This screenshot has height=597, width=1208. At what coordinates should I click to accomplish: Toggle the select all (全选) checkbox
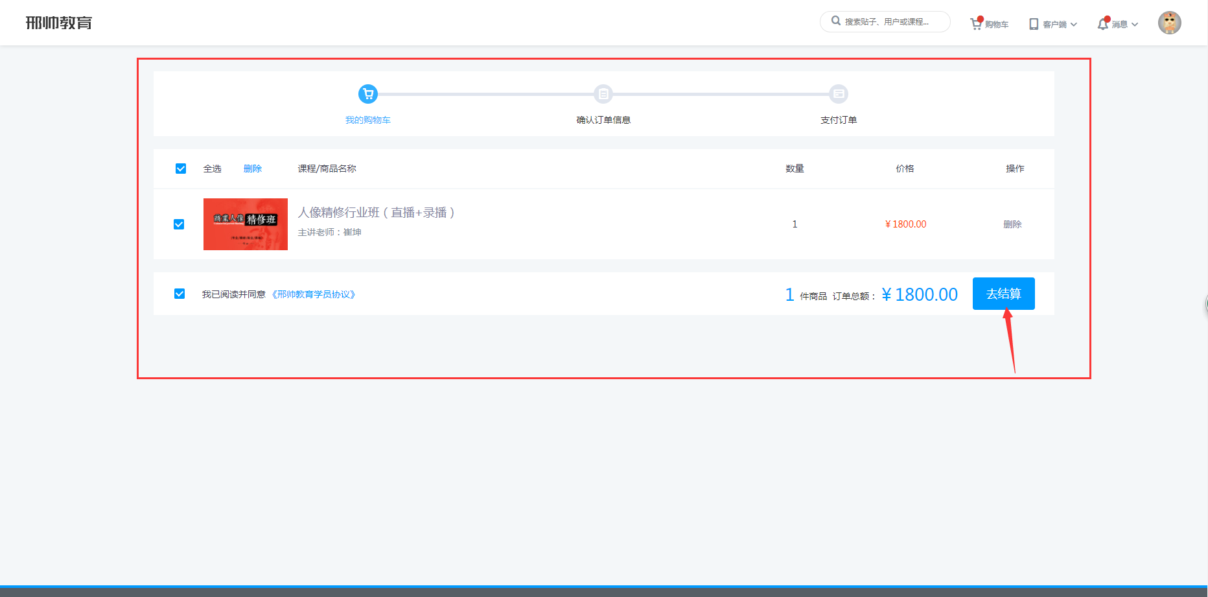181,169
